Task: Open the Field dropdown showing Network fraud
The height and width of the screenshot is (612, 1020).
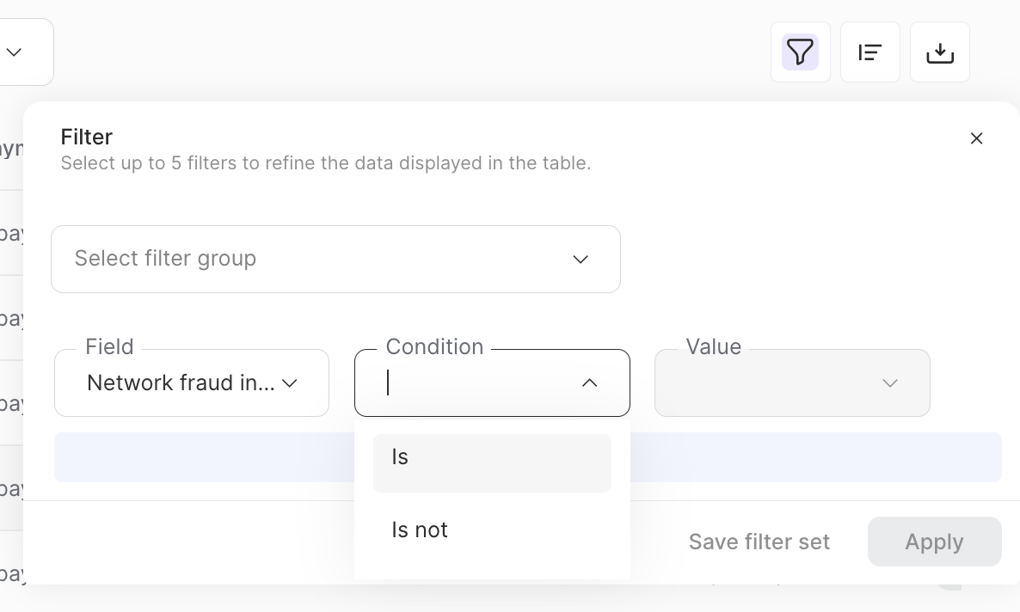Action: pyautogui.click(x=181, y=383)
